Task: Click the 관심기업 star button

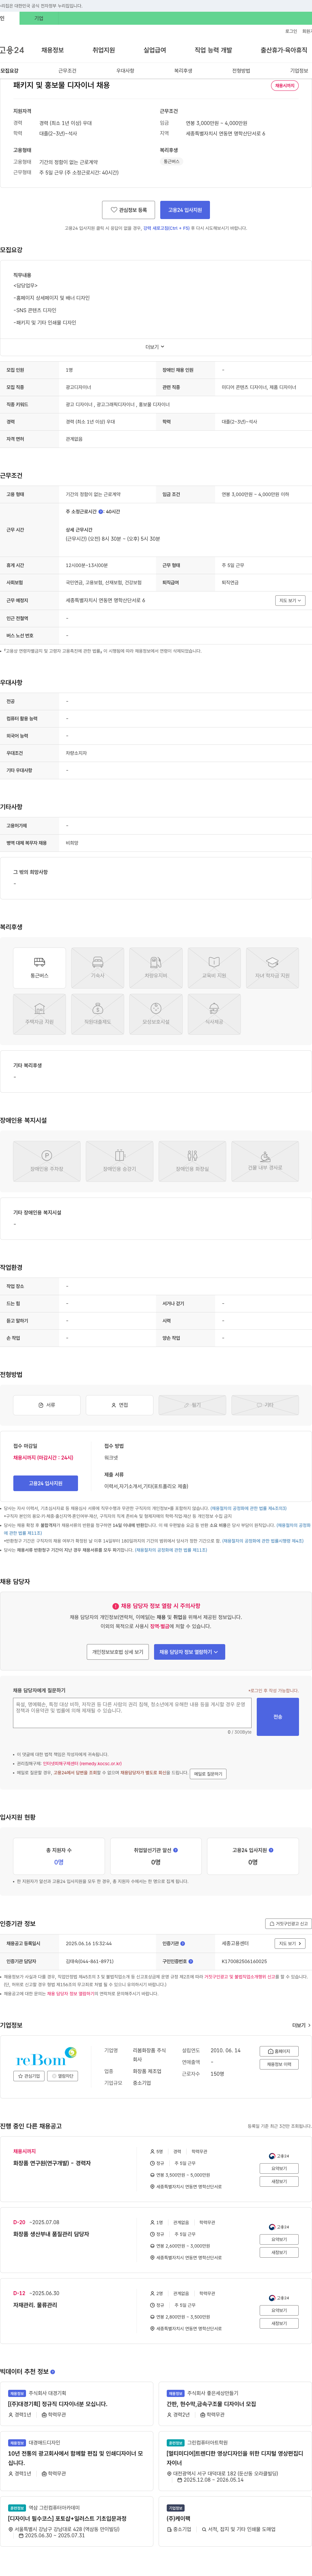Action: (x=29, y=2076)
